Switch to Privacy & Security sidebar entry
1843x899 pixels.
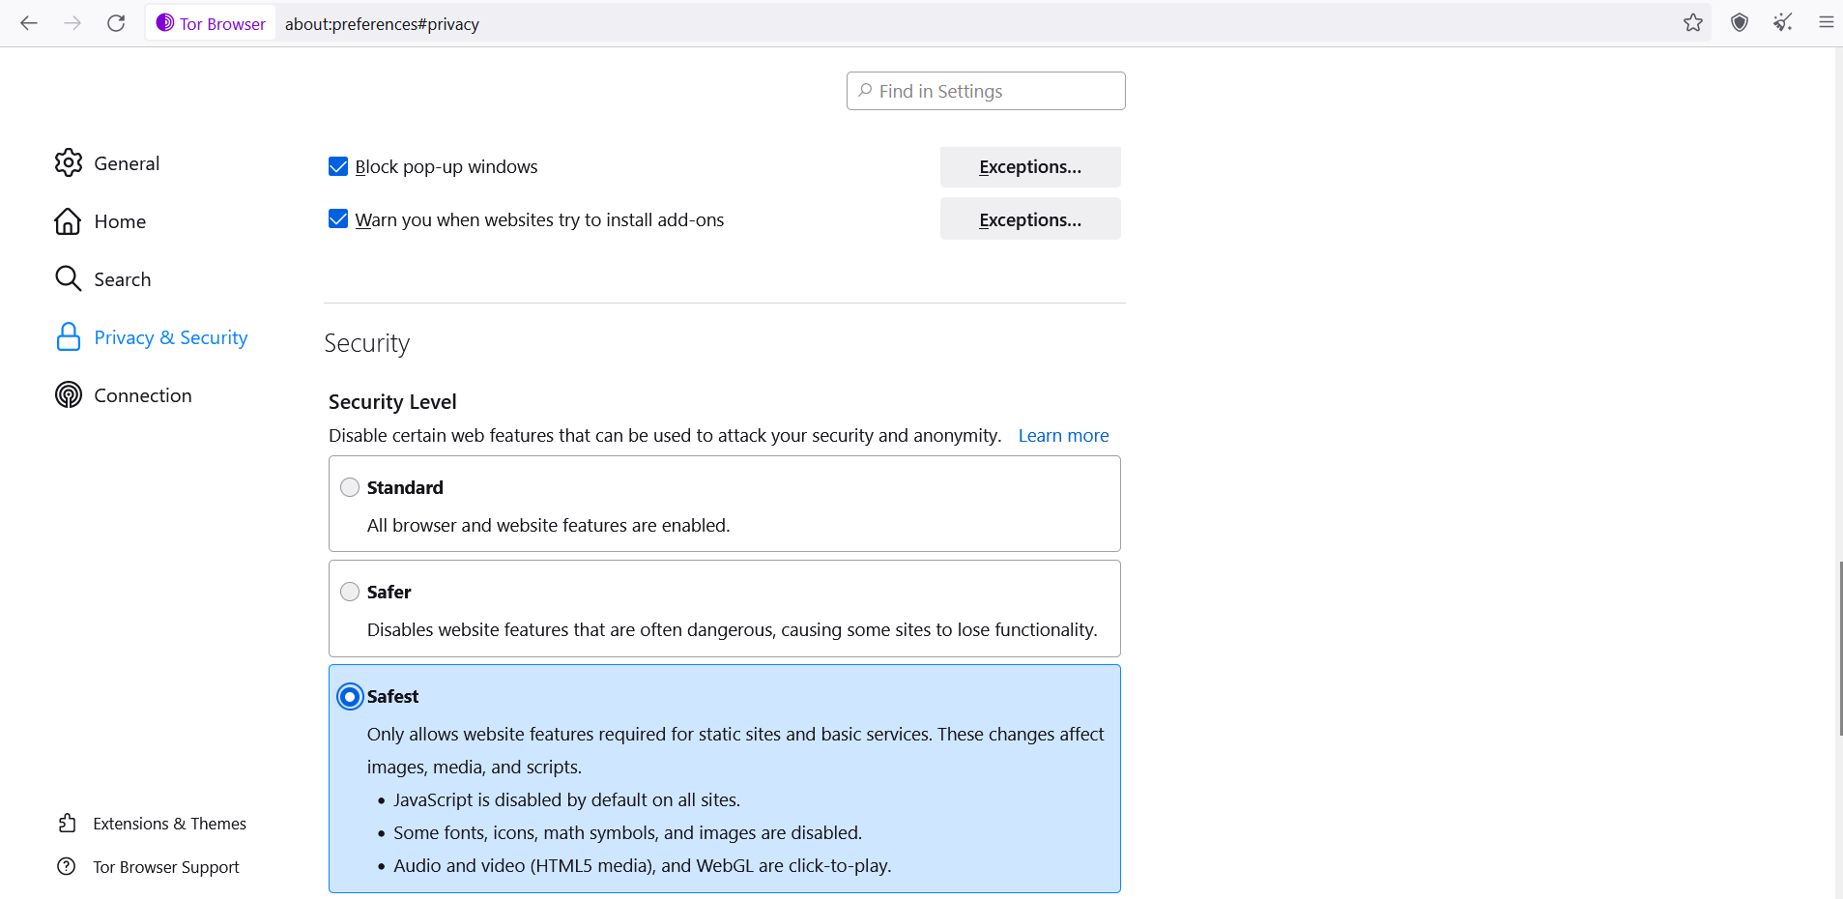(170, 336)
